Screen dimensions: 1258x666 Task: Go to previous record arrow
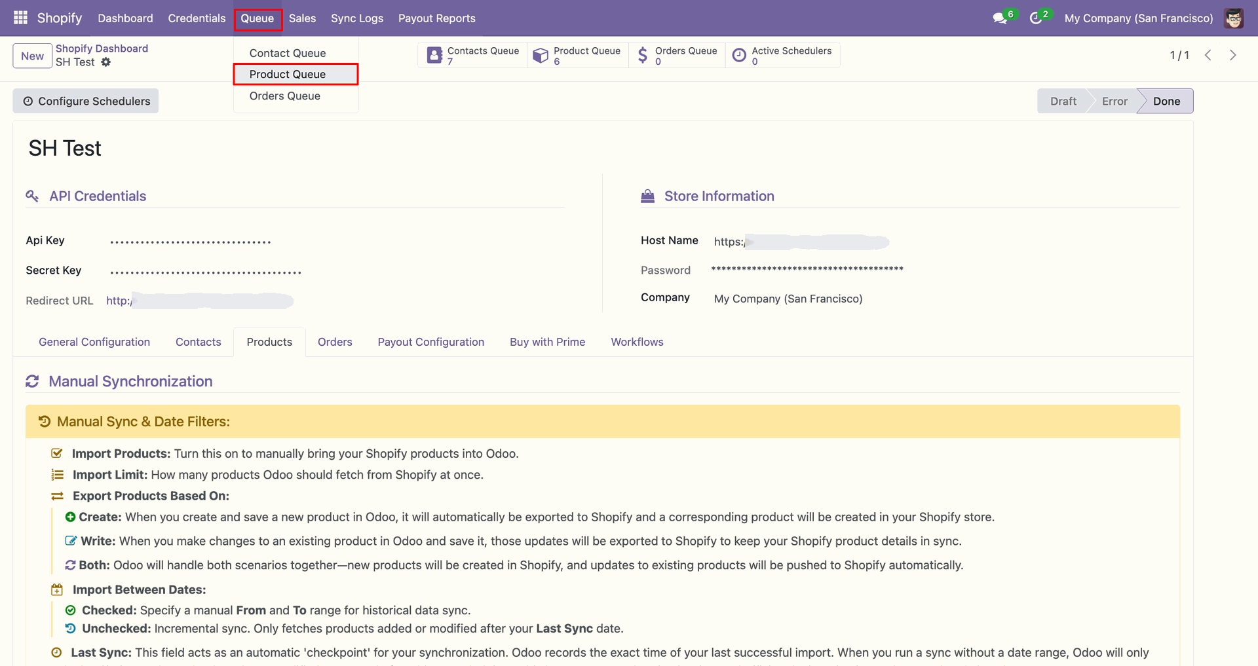point(1208,55)
